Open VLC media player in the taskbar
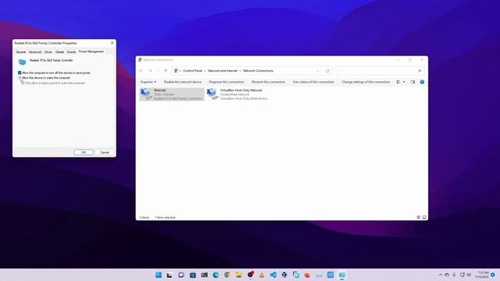Viewport: 500px width, 281px height. pos(262,275)
